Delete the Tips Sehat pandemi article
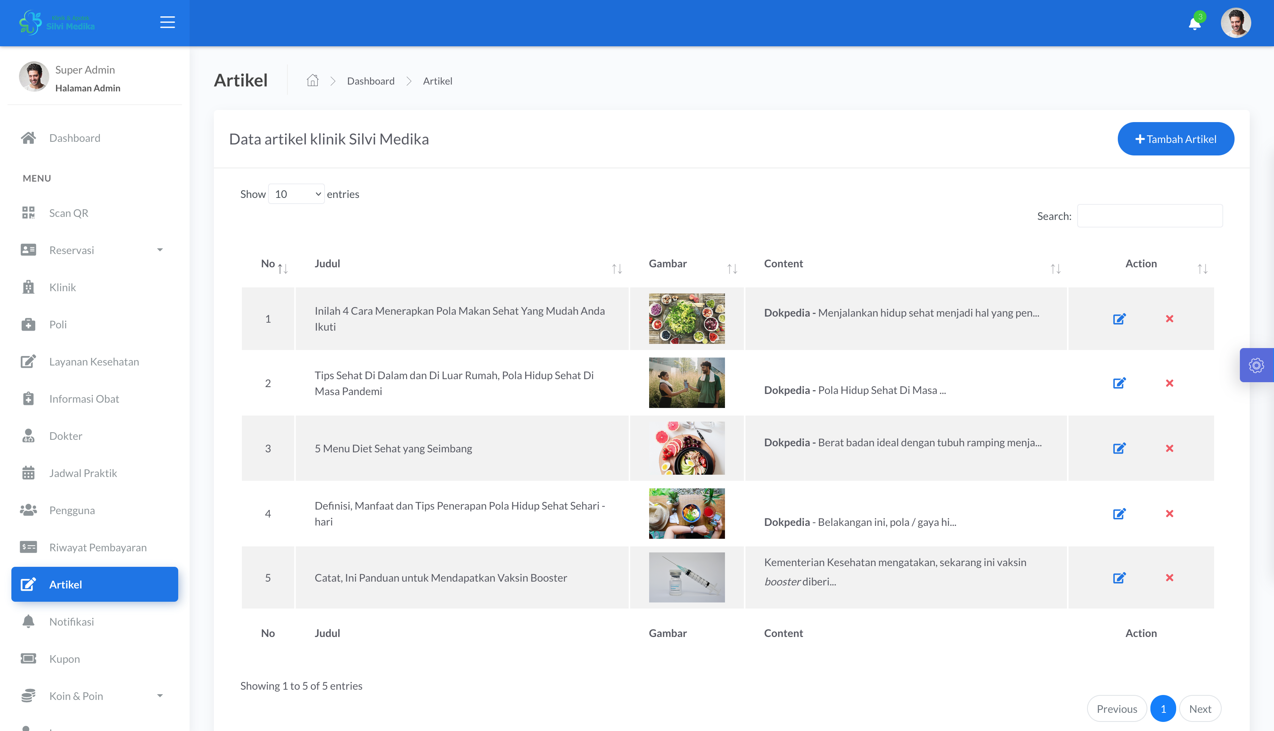 [x=1169, y=383]
